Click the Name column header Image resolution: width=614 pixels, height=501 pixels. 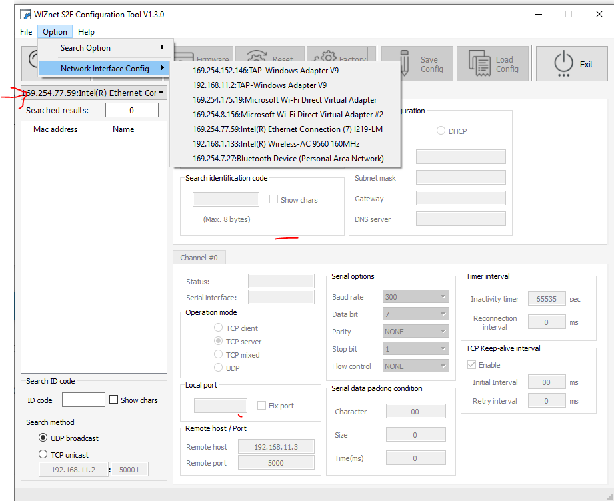coord(123,129)
